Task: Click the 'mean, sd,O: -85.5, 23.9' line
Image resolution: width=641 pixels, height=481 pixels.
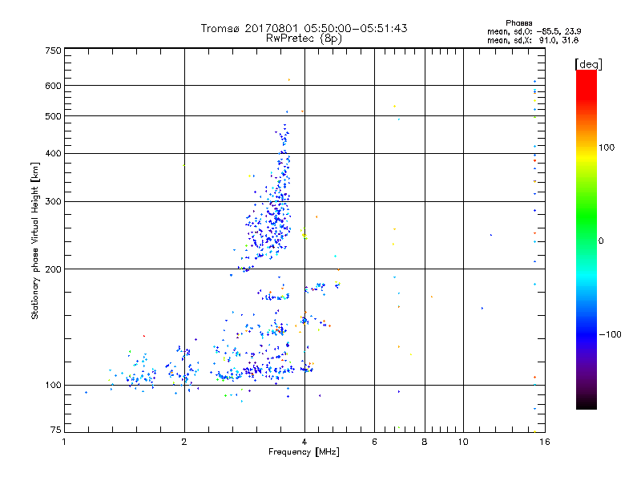Action: [x=534, y=31]
